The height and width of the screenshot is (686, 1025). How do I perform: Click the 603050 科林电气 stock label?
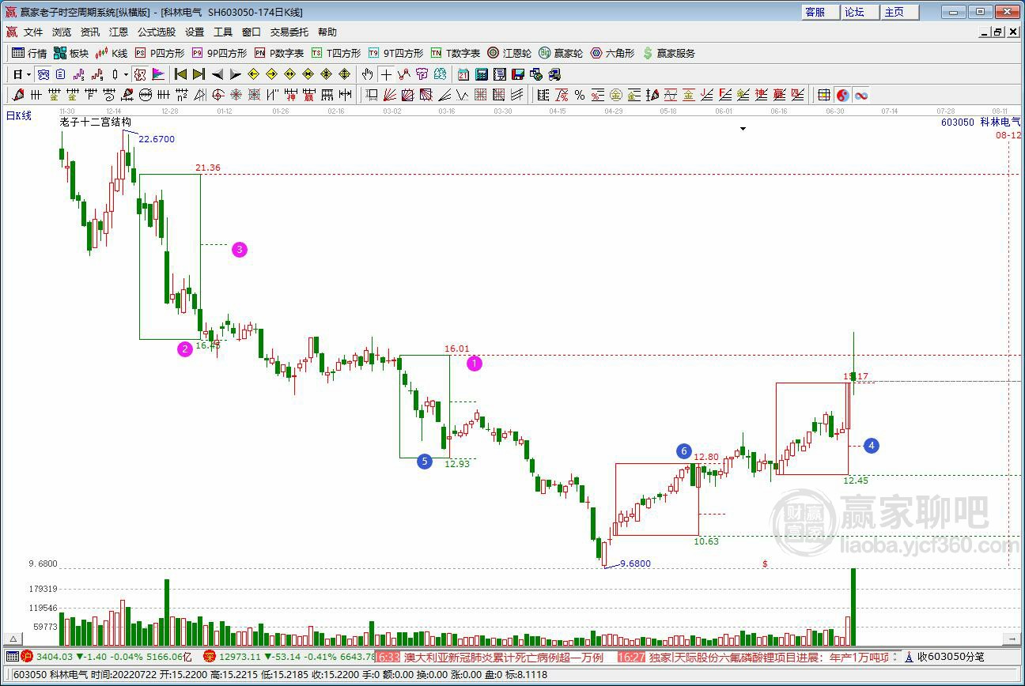tap(981, 122)
